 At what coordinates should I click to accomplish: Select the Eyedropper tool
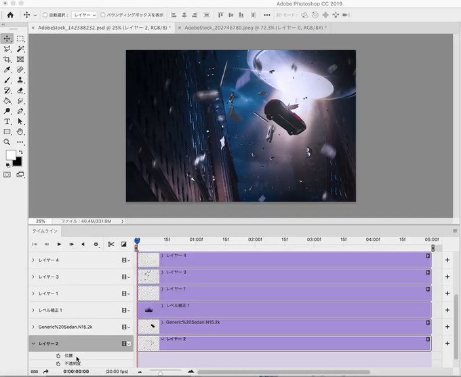click(7, 70)
